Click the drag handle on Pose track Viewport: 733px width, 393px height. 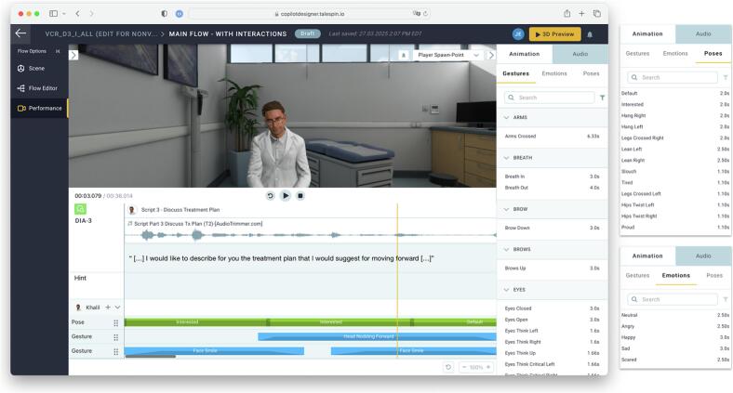[x=116, y=322]
